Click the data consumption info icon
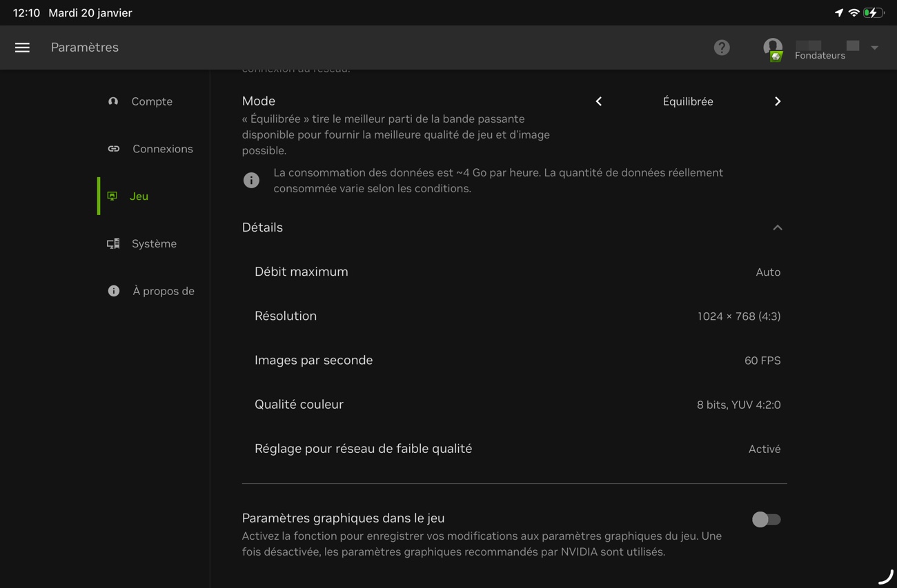The width and height of the screenshot is (897, 588). click(251, 181)
